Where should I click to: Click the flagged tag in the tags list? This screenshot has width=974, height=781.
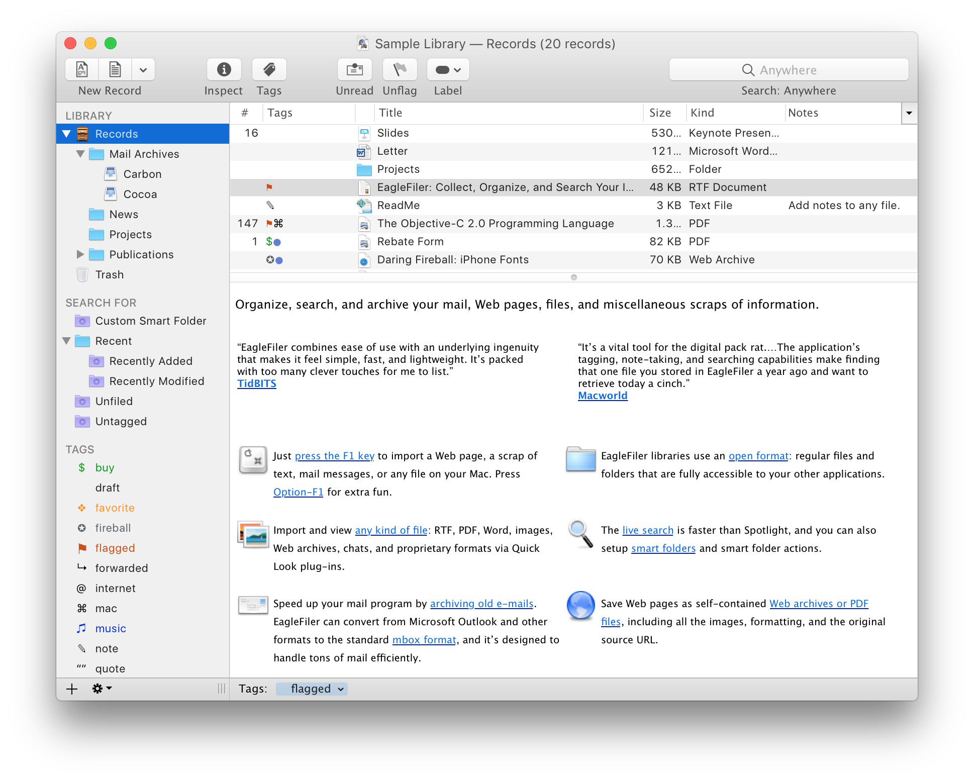[115, 548]
